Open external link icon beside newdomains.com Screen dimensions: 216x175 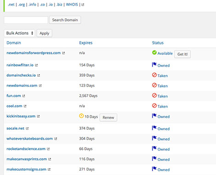click(40, 85)
